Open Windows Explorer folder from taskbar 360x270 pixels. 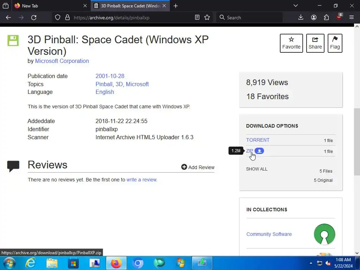52,263
